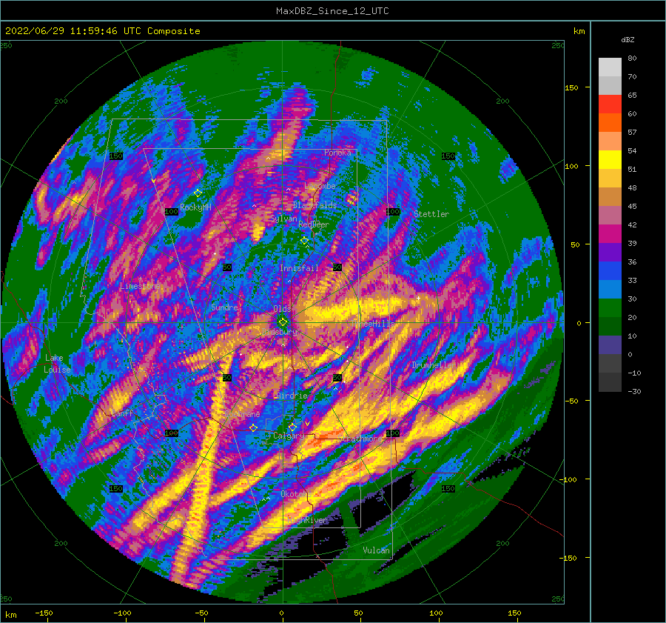Click the Okotoks town label
Screen dimensions: 666x623
297,494
